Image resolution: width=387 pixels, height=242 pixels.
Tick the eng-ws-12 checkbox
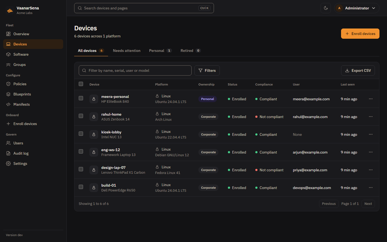coord(81,151)
